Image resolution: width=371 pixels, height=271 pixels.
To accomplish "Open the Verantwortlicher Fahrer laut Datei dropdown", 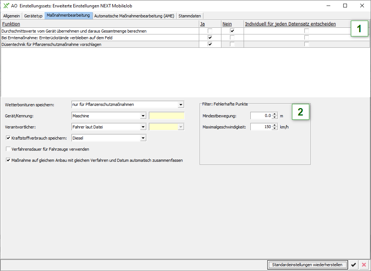I will [x=143, y=127].
